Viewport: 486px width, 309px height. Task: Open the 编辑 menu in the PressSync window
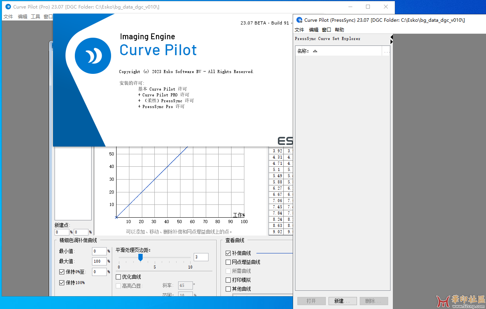[314, 30]
